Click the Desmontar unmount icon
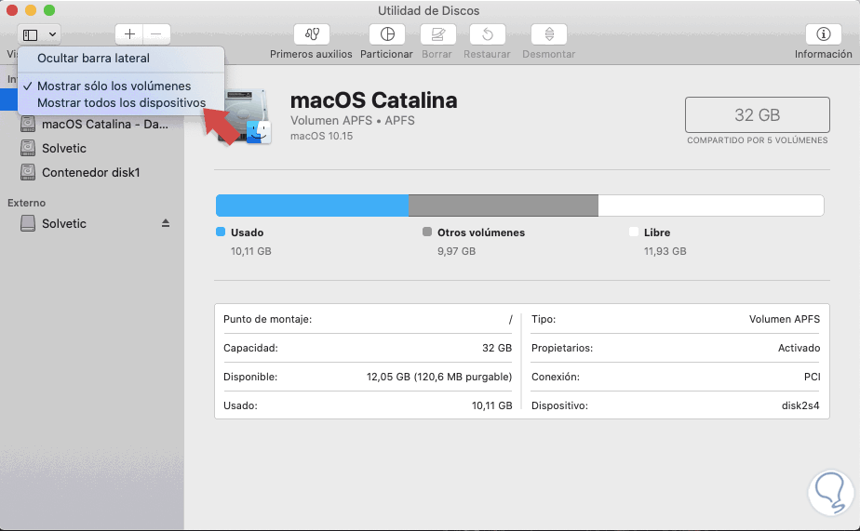Viewport: 860px width, 531px height. pos(548,34)
